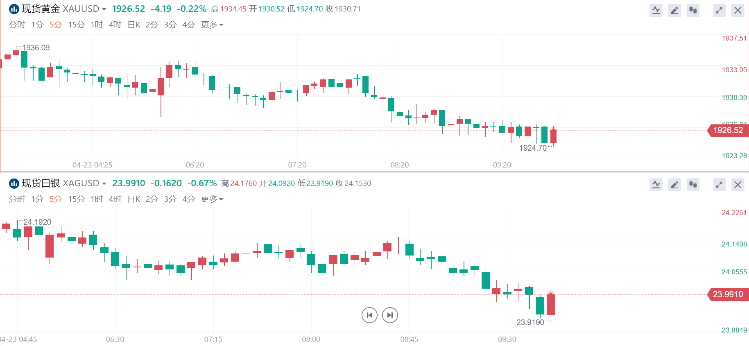Open XAUUSD symbol dropdown
The height and width of the screenshot is (346, 749).
tap(104, 9)
